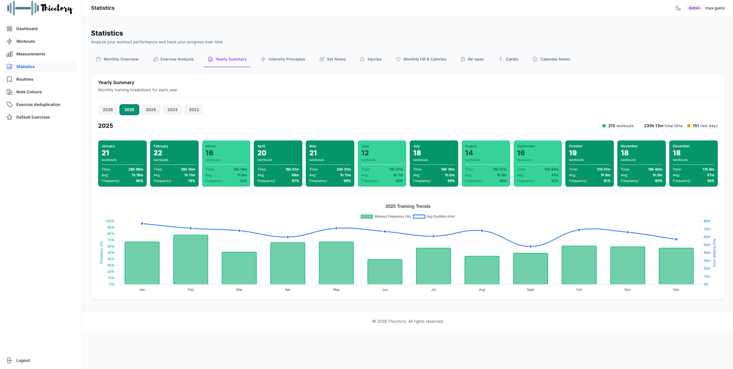This screenshot has height=369, width=733.
Task: Click the Measurements bar chart icon
Action: pyautogui.click(x=9, y=54)
